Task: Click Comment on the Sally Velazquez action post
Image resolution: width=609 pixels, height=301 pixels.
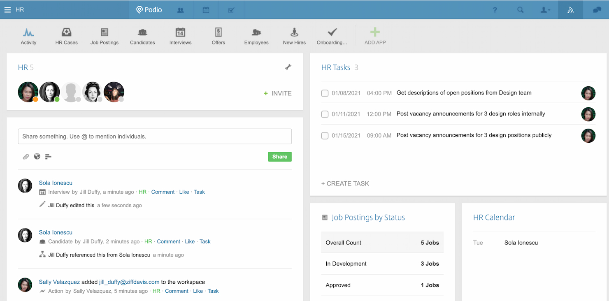Action: coord(177,291)
